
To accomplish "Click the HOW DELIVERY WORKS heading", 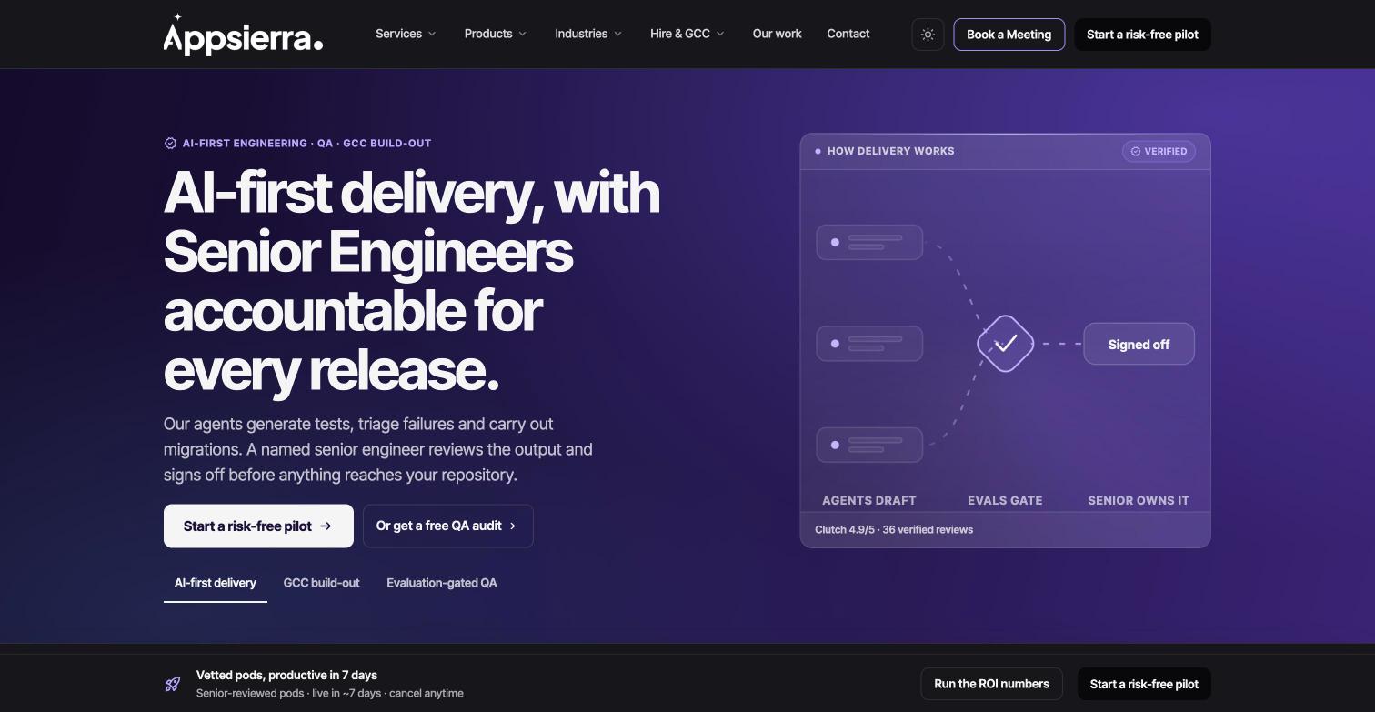I will tap(891, 151).
